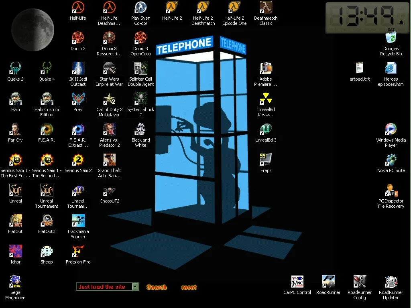
Task: Launch Half-Life 2 Episode One
Action: tap(234, 8)
